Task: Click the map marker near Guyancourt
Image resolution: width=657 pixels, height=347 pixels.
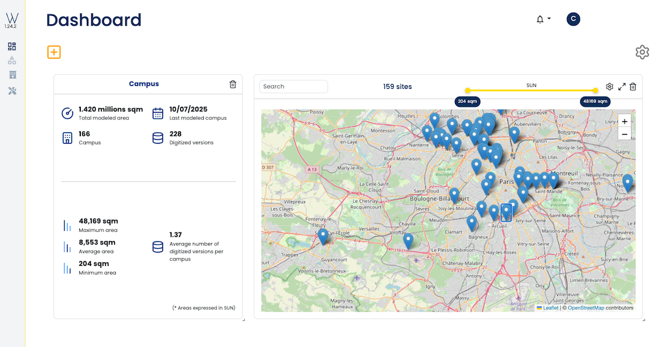Action: pyautogui.click(x=323, y=236)
